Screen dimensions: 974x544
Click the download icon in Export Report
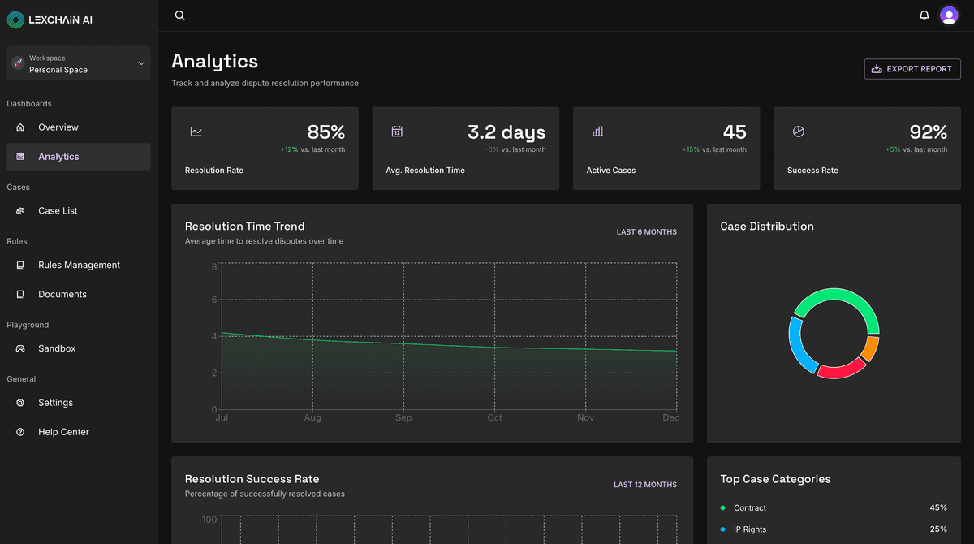coord(877,69)
